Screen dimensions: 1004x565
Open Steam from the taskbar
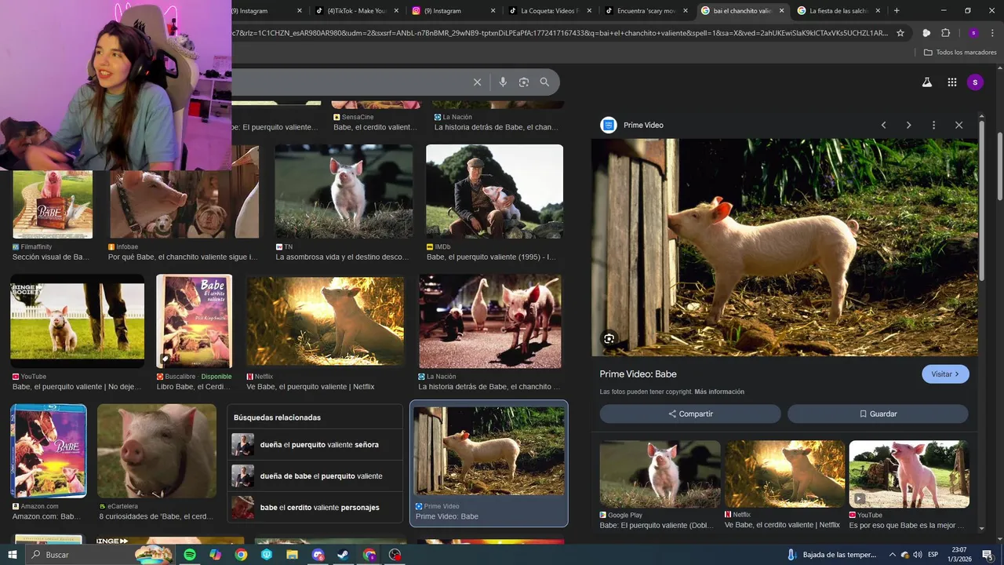coord(344,555)
